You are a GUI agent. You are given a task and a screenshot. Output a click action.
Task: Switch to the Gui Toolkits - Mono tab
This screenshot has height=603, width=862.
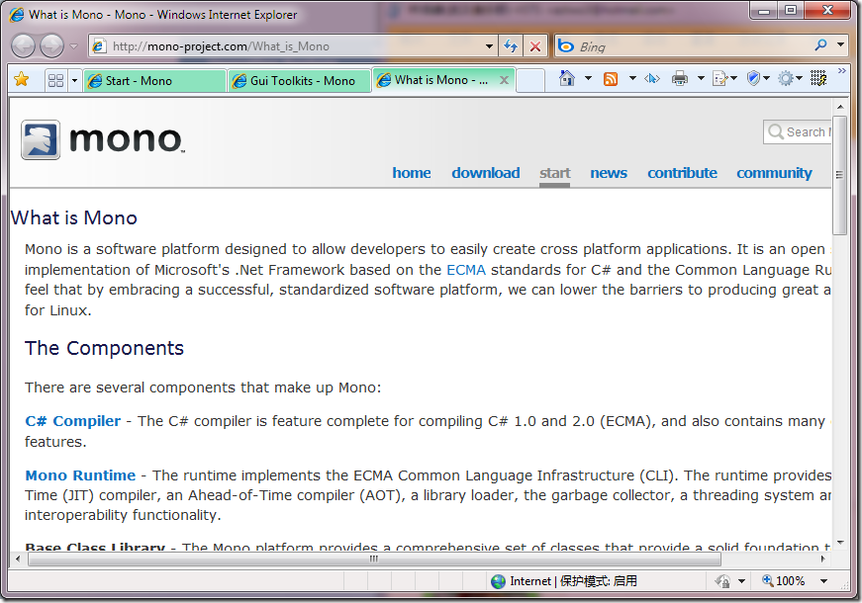[300, 81]
